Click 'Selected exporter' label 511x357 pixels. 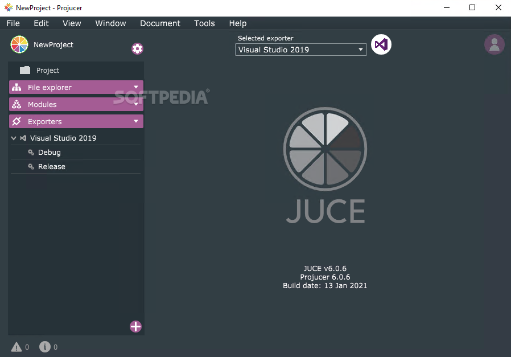click(266, 38)
